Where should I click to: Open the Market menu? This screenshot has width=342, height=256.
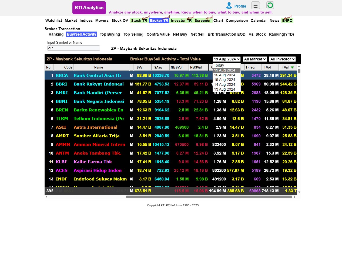point(71,21)
